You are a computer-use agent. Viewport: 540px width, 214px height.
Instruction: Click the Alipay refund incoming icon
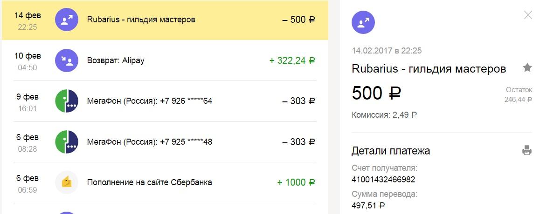pos(67,61)
